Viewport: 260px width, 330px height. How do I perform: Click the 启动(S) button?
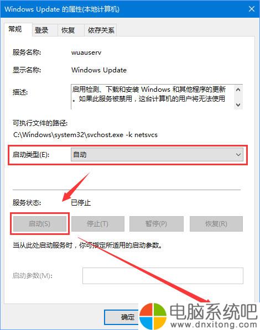point(40,223)
